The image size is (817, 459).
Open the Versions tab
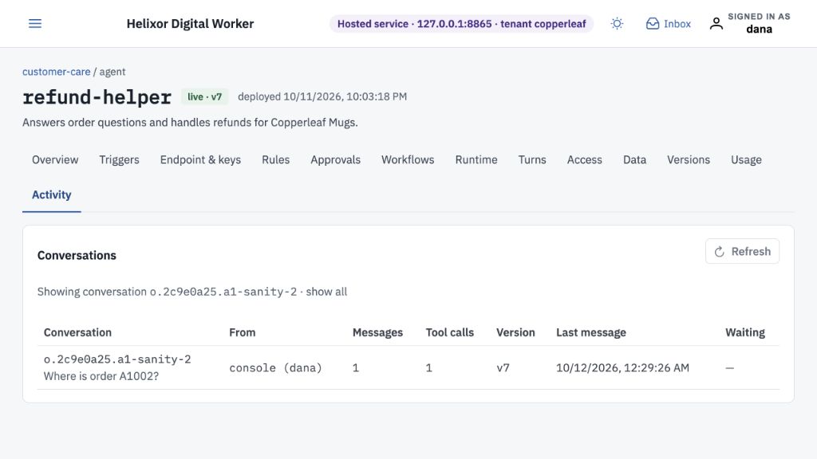click(x=689, y=159)
